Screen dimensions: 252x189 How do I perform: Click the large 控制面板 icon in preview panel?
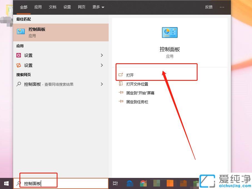click(x=169, y=32)
